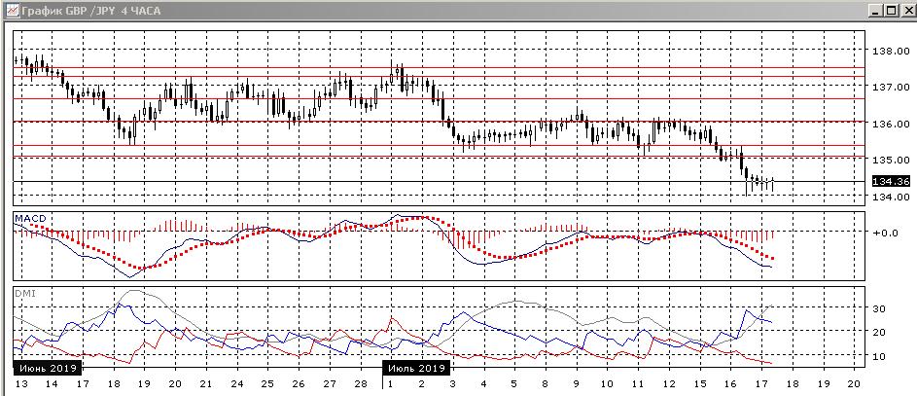Select the Июнь 2019 month marker
Screen dimensions: 917x396
pyautogui.click(x=47, y=369)
